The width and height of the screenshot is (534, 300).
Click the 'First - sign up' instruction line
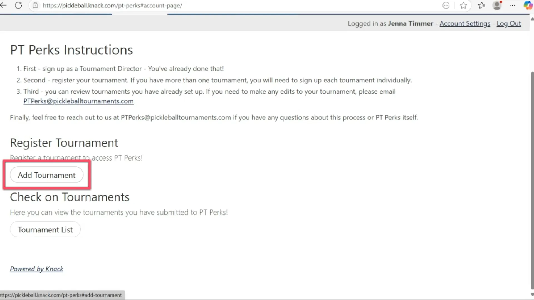tap(123, 69)
